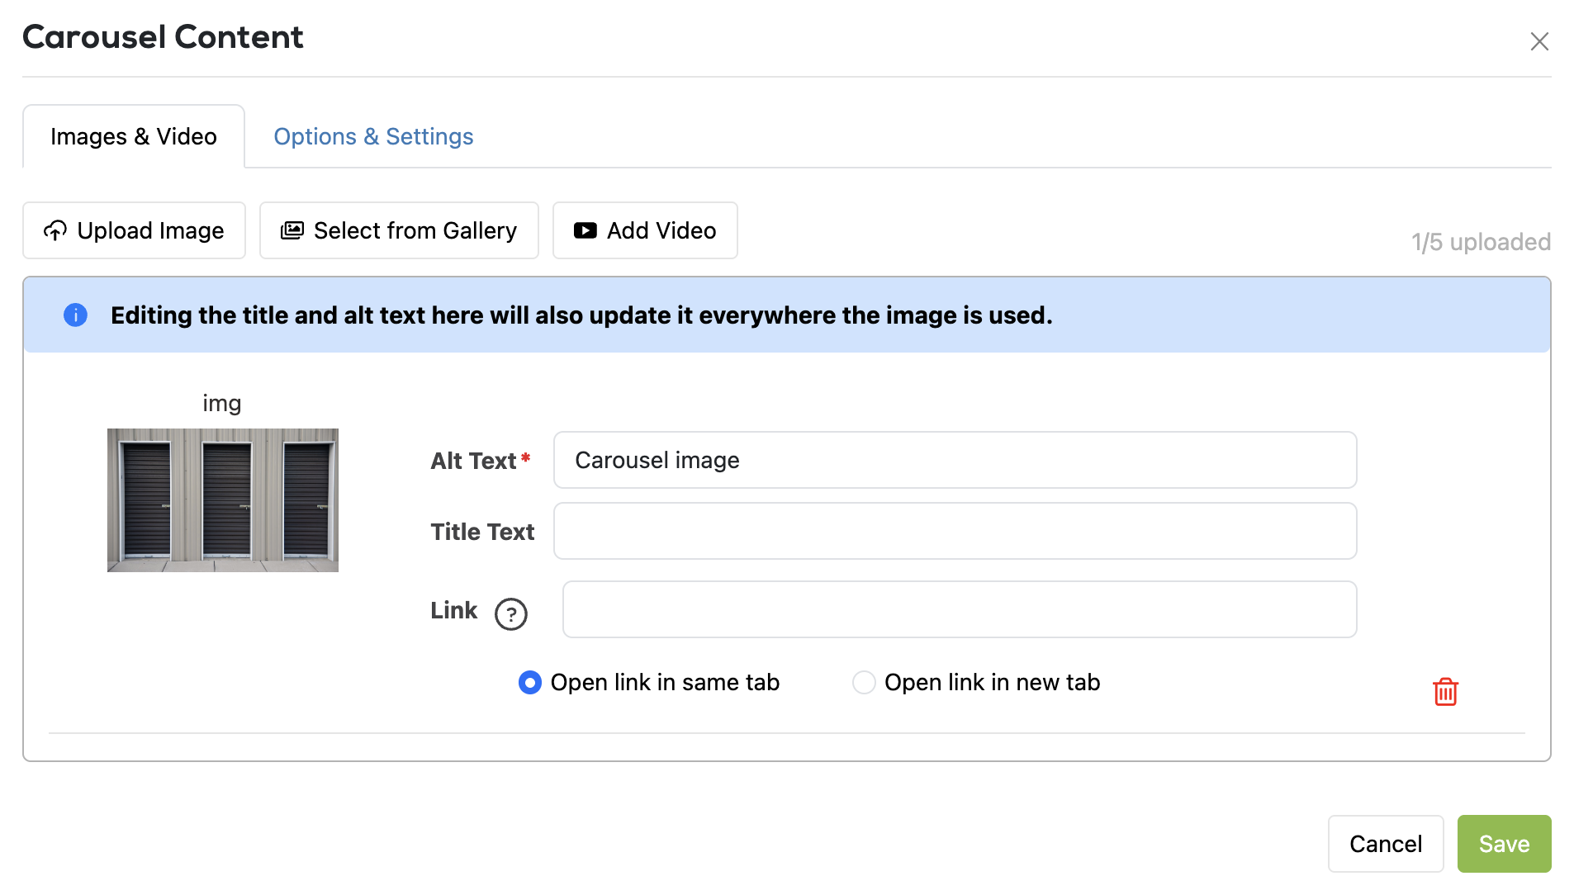Close the Carousel Content dialog with the X

[x=1539, y=40]
